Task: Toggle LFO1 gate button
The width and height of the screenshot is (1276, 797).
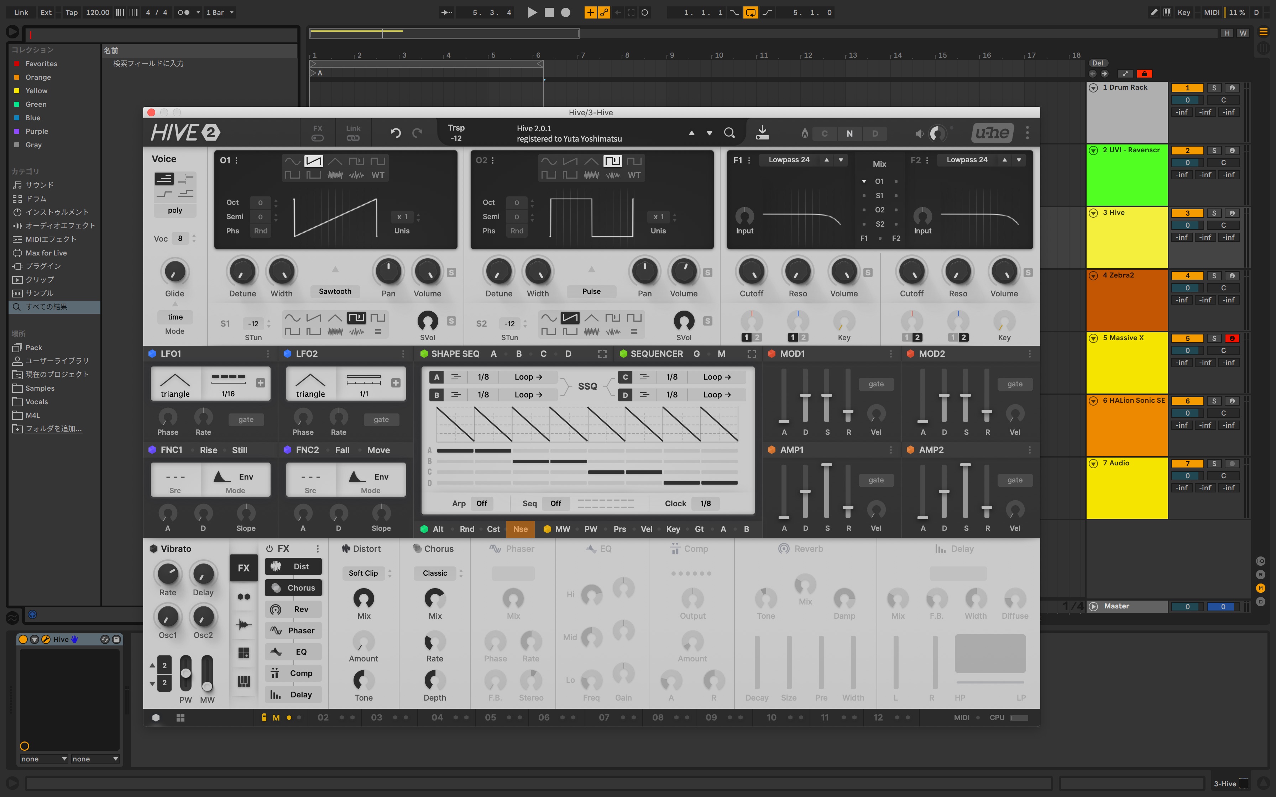Action: click(x=246, y=419)
